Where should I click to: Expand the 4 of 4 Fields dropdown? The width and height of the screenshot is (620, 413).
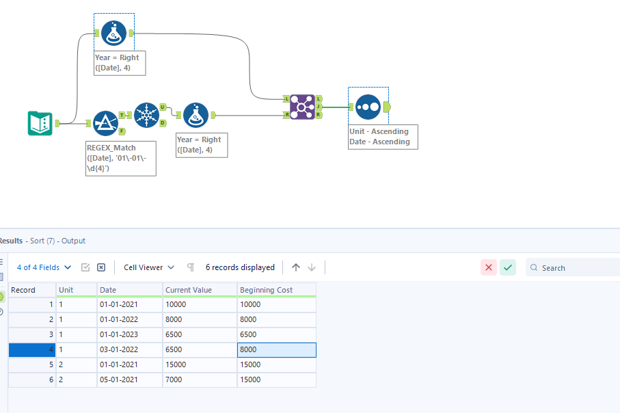(44, 267)
